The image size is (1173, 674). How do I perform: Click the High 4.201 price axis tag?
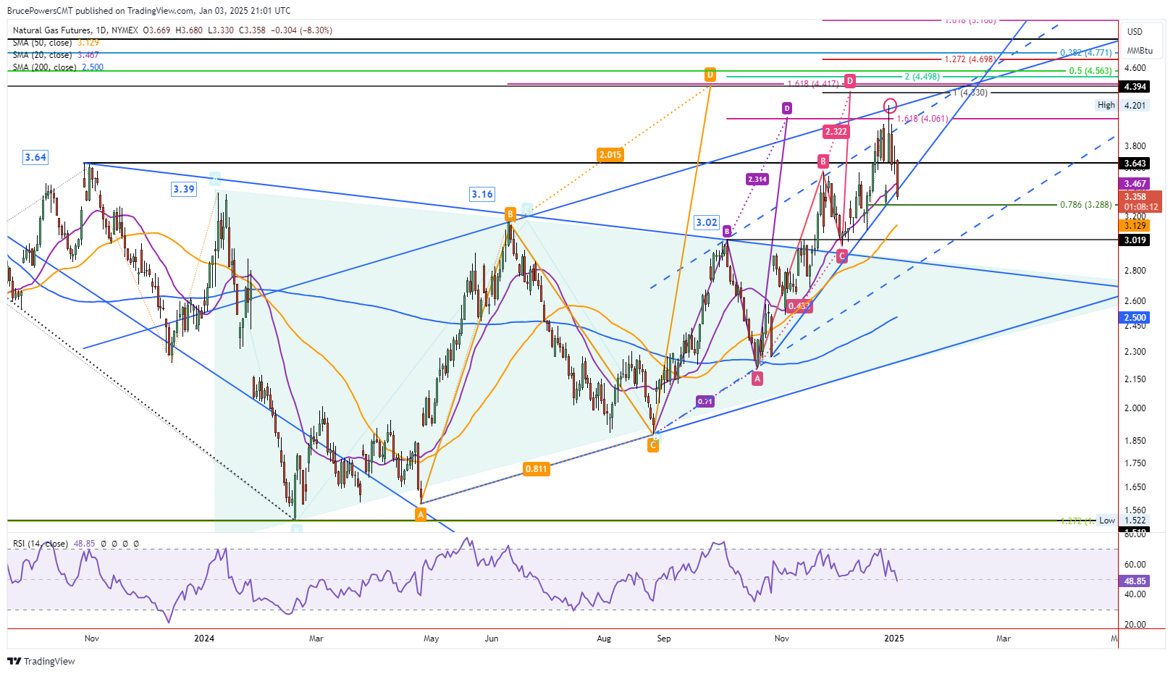1122,106
